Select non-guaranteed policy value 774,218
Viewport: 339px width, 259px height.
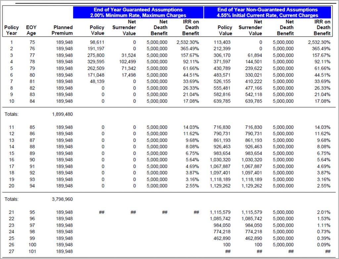point(222,232)
